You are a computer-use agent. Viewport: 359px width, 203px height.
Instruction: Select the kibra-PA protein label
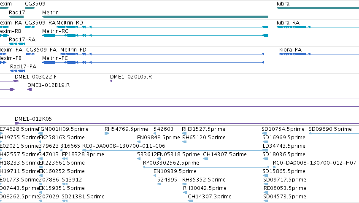[x=290, y=50]
